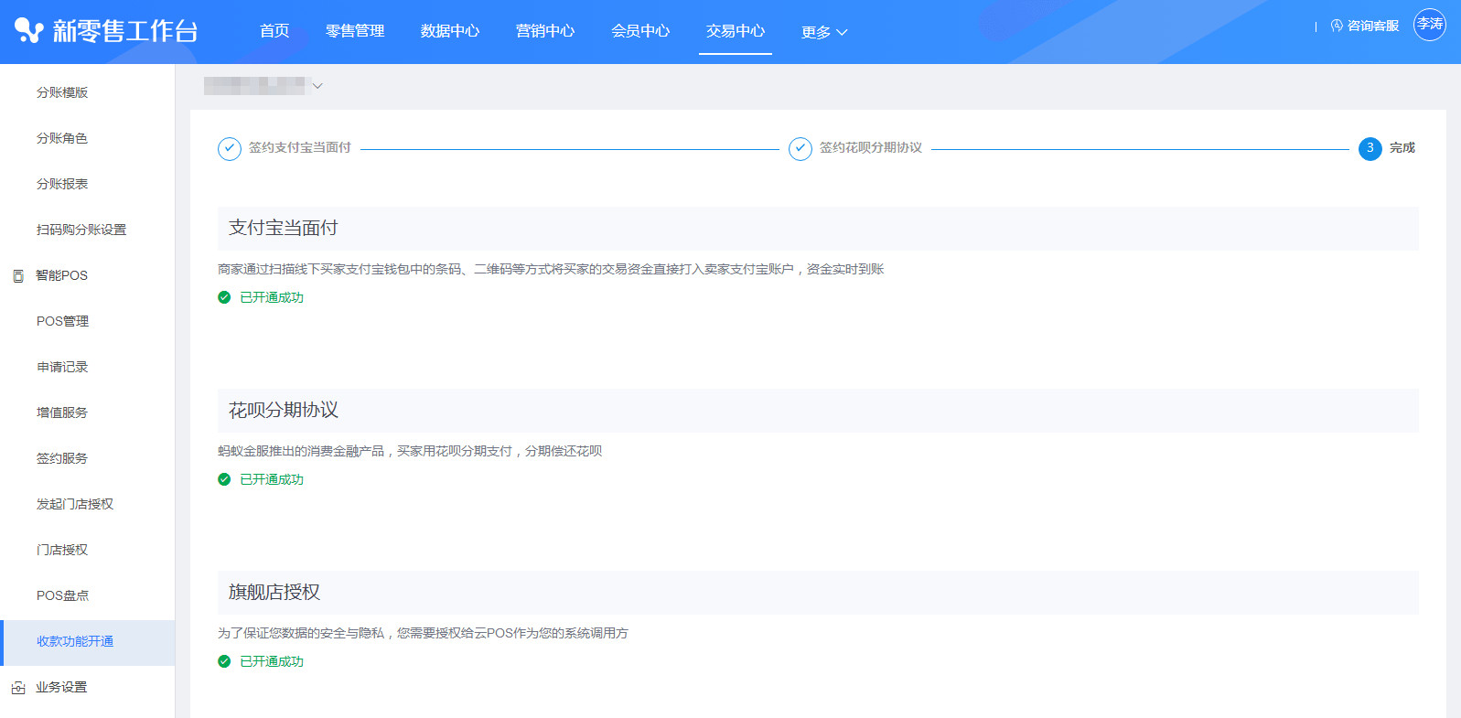This screenshot has height=718, width=1461.
Task: Click the 旗舰店授权 description starting 为了保证您数据
Action: pyautogui.click(x=423, y=633)
